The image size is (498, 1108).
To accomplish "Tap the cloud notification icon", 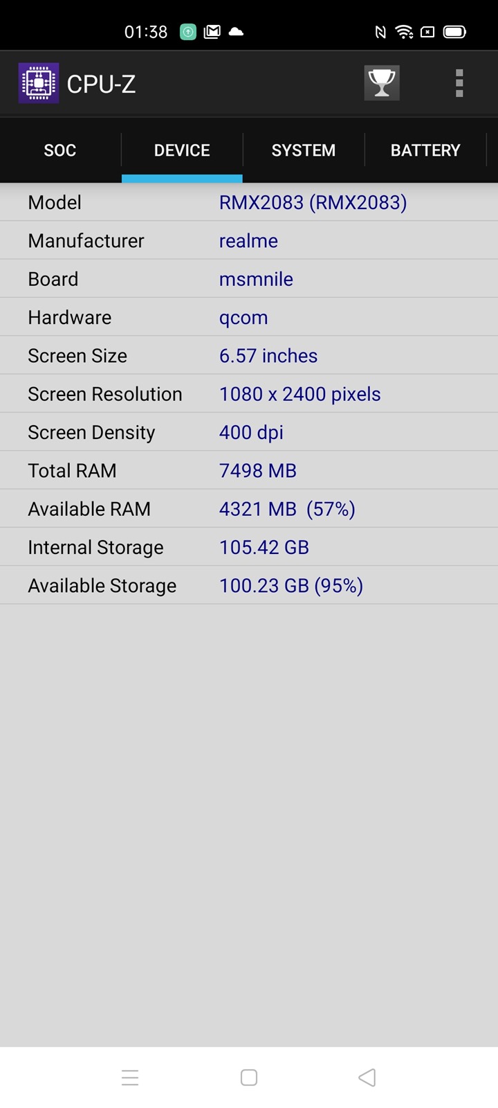I will point(236,32).
